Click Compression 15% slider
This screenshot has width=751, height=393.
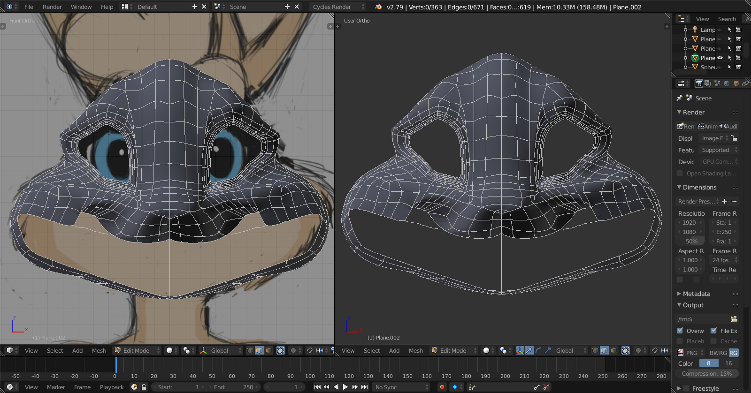(x=707, y=373)
